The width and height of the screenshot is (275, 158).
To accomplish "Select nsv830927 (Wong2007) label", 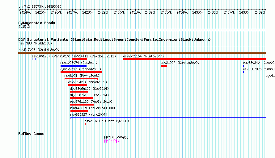I will click(89, 114).
